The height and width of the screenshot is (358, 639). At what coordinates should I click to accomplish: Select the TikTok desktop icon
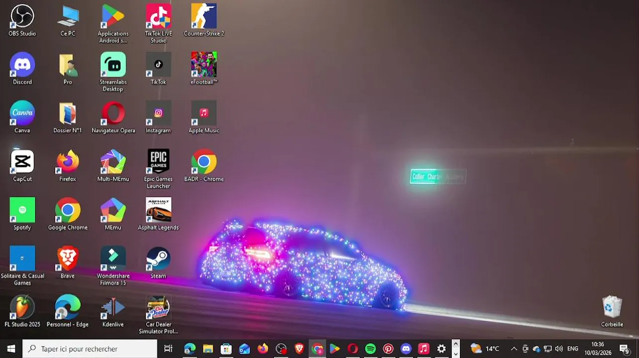tap(158, 69)
